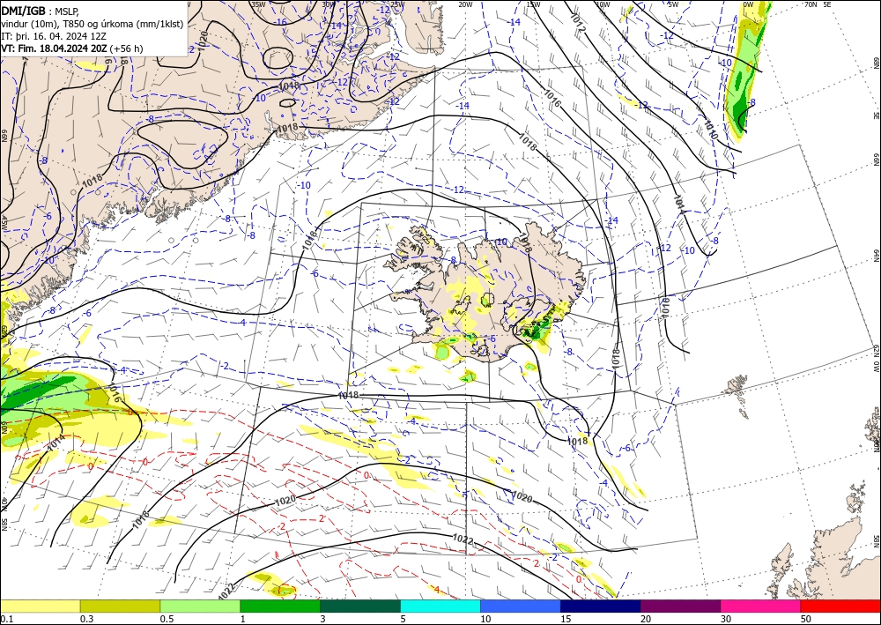Click the '20W' longitude label

(x=465, y=4)
